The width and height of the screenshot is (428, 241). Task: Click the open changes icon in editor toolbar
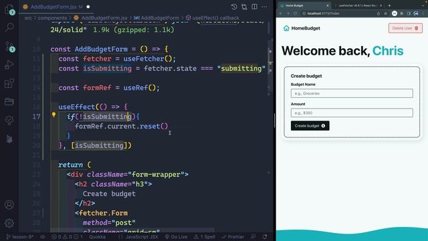[x=244, y=7]
